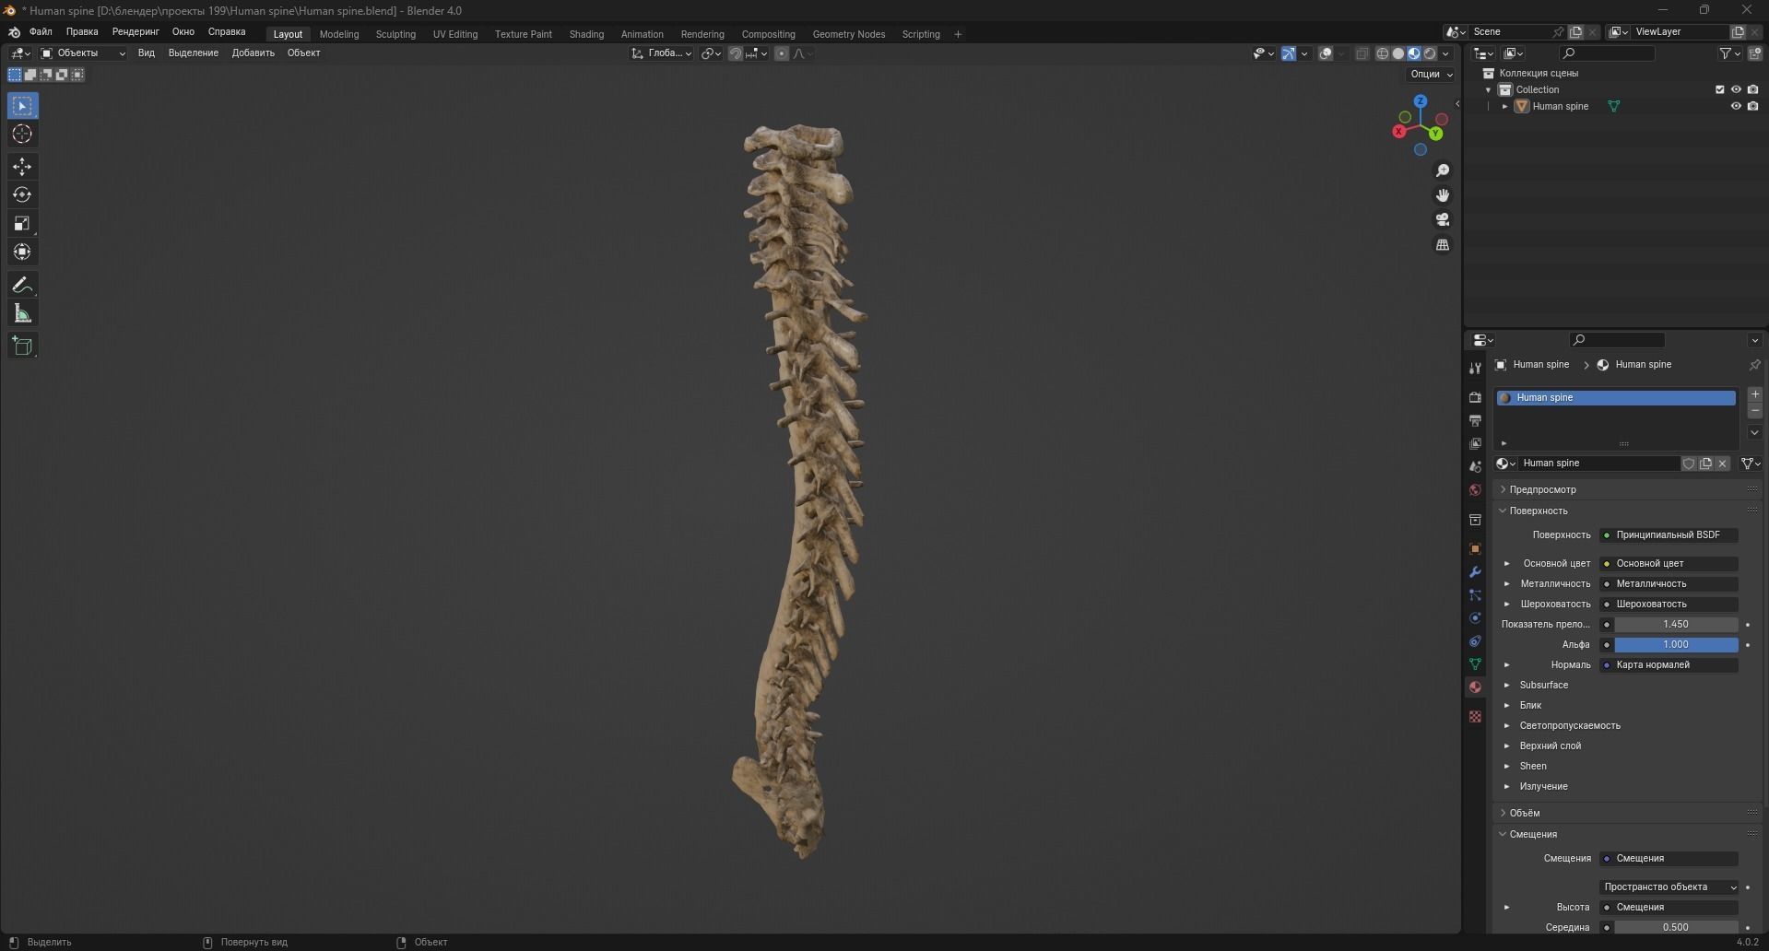This screenshot has width=1769, height=951.
Task: Select the Rotate tool
Action: 22,194
